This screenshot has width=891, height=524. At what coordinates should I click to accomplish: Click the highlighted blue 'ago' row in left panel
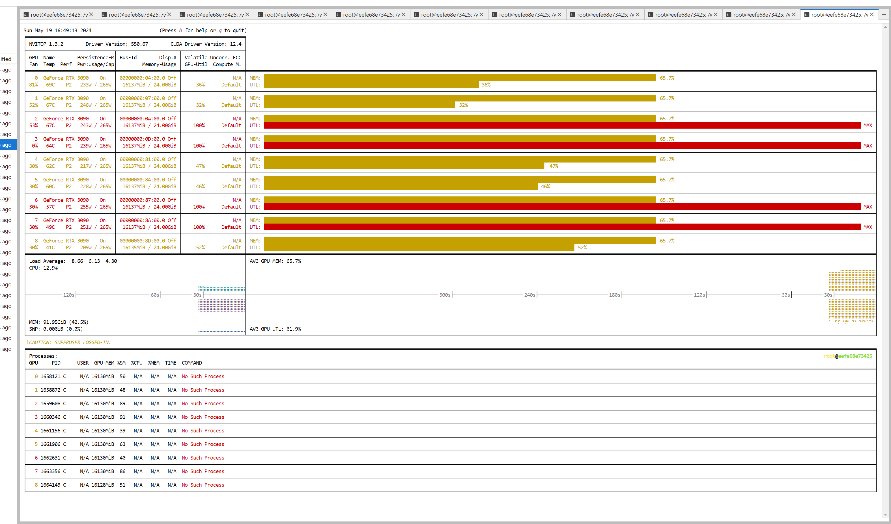7,145
